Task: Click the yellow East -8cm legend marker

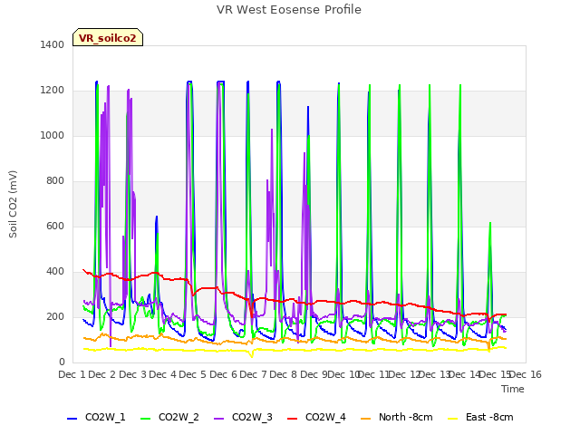Action: point(452,419)
